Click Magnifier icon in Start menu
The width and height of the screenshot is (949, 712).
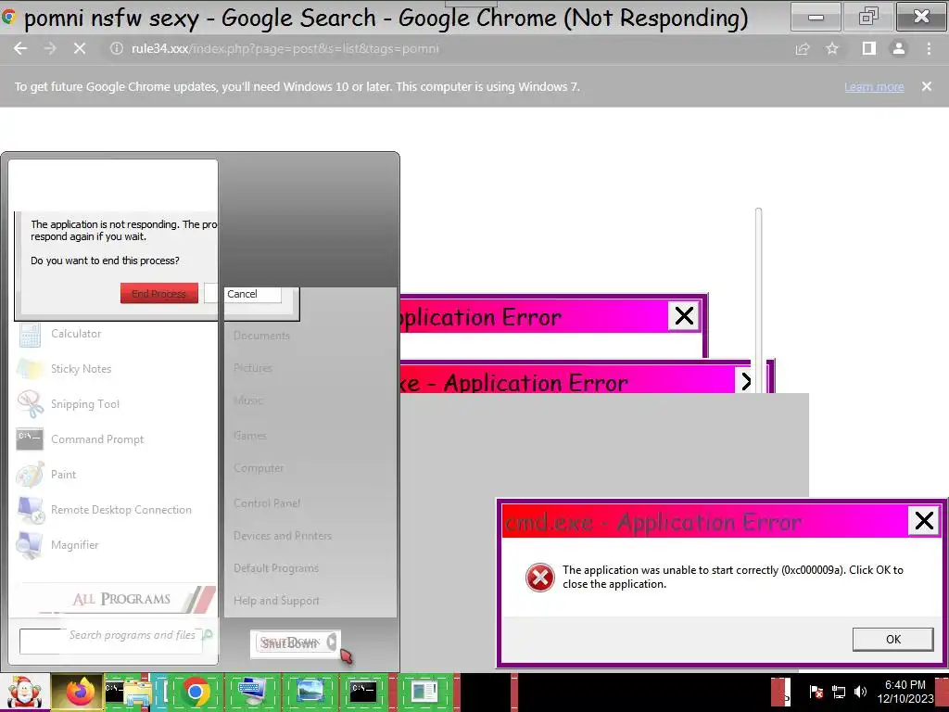pos(30,545)
